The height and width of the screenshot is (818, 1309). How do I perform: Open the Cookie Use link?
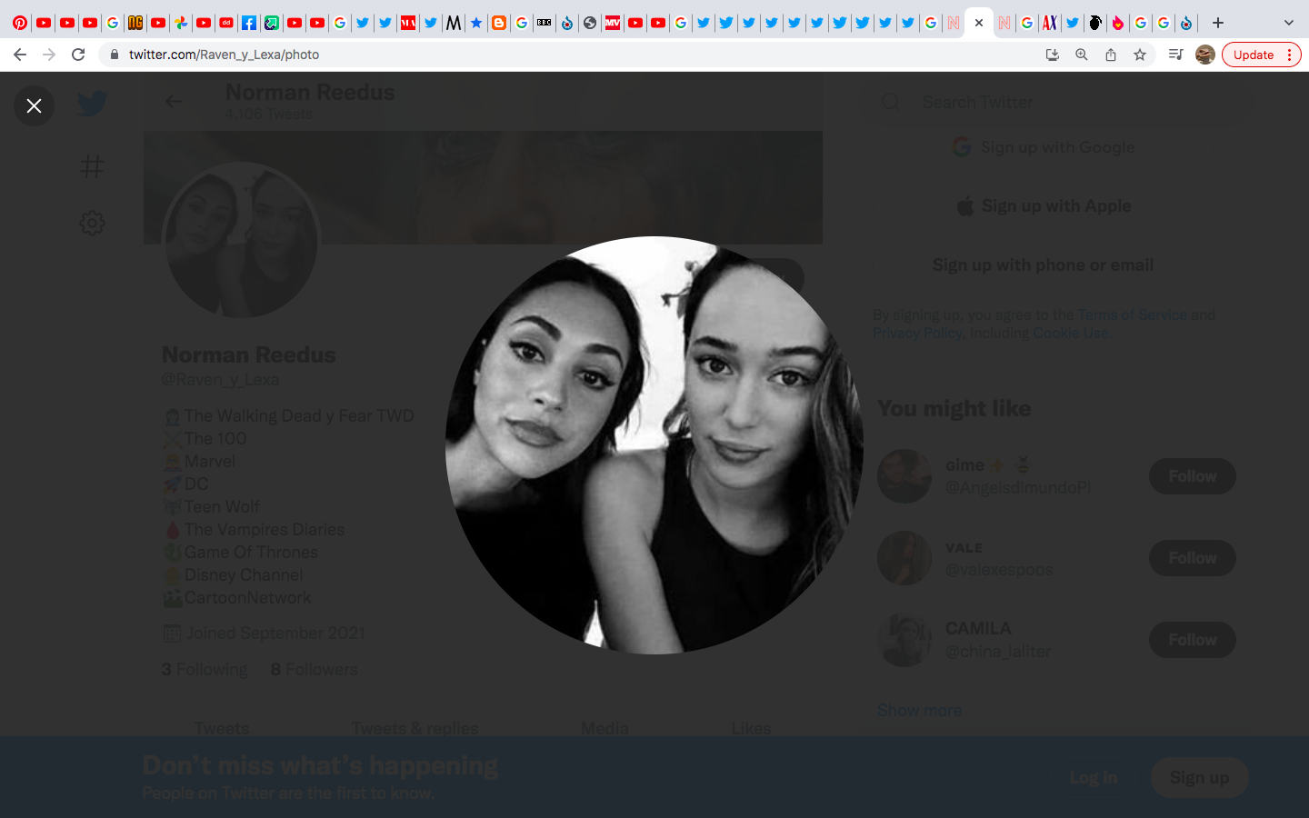tap(1070, 333)
